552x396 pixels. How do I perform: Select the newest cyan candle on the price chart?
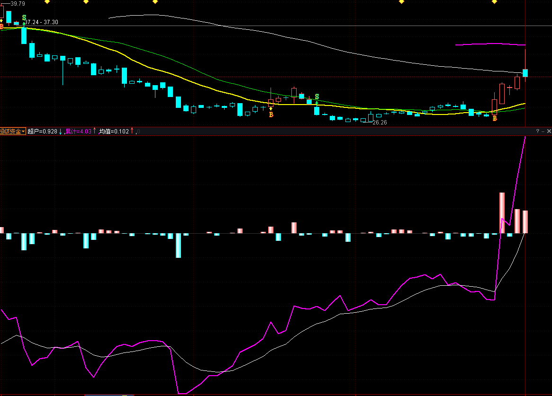pyautogui.click(x=525, y=73)
